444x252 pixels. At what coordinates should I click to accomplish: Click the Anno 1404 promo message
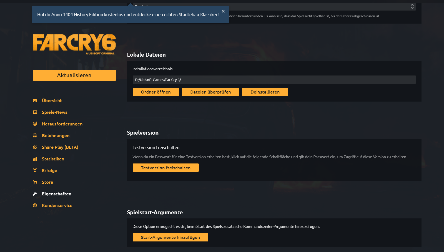(128, 14)
